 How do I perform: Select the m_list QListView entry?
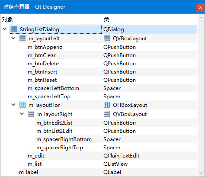(112, 164)
